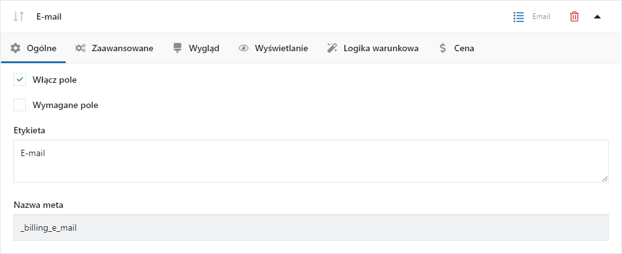622x254 pixels.
Task: Click the eye icon by Wyświetlanie
Action: (243, 48)
